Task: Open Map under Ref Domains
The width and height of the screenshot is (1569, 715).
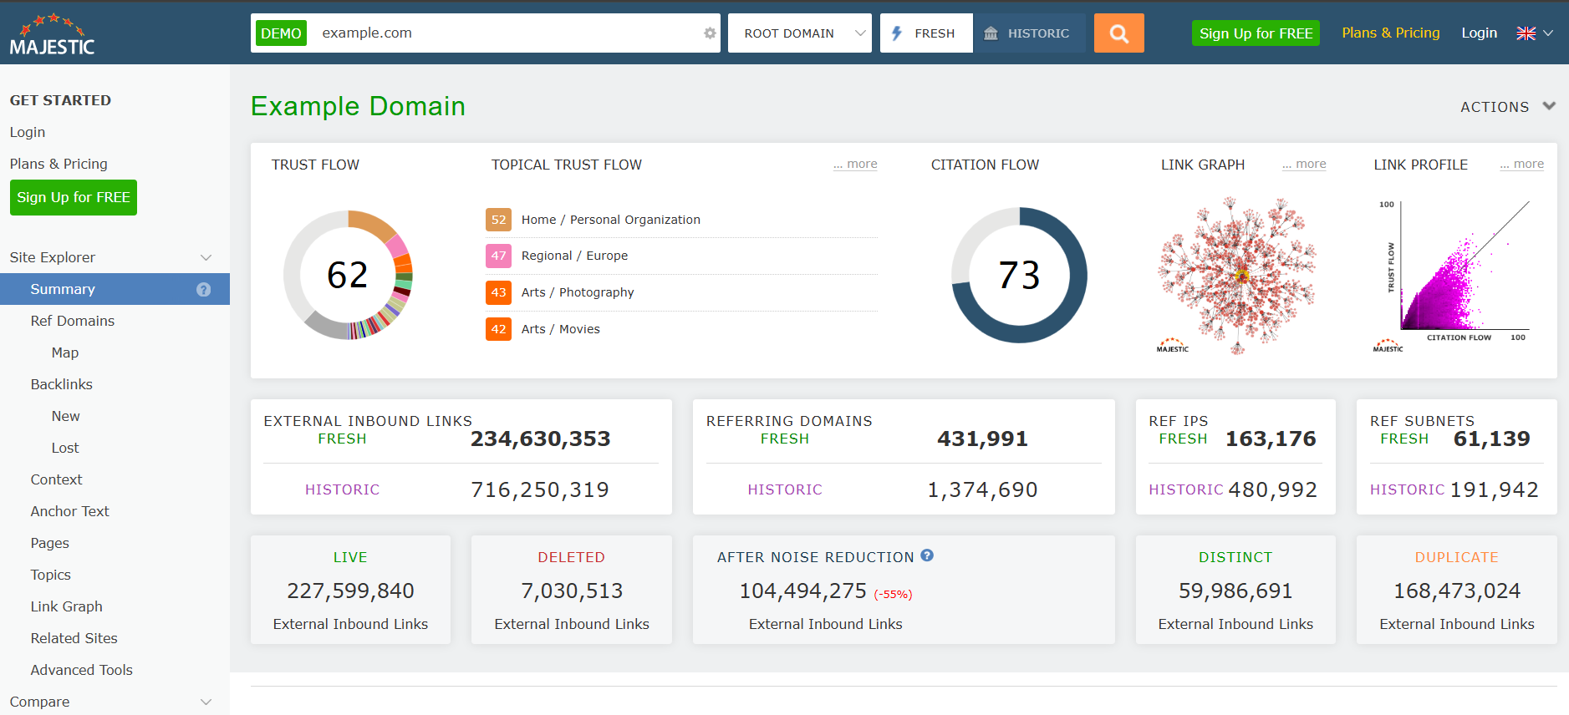Action: [x=65, y=352]
